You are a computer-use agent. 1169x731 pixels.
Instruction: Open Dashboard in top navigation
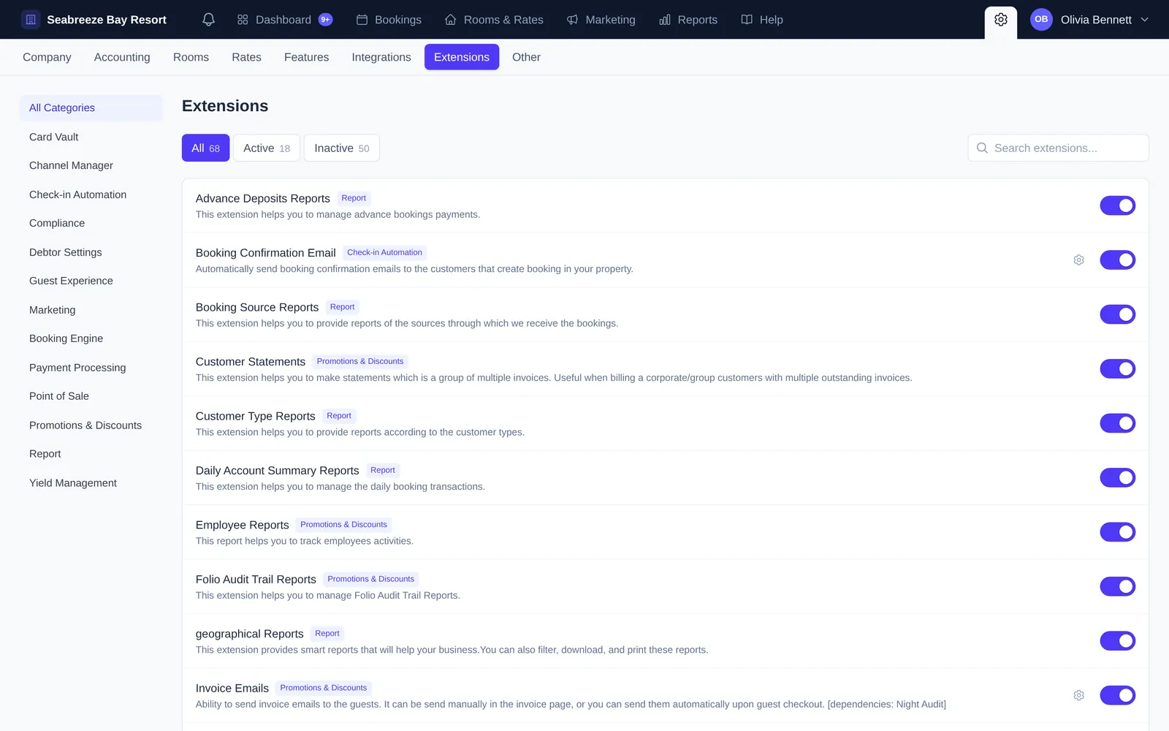point(285,20)
